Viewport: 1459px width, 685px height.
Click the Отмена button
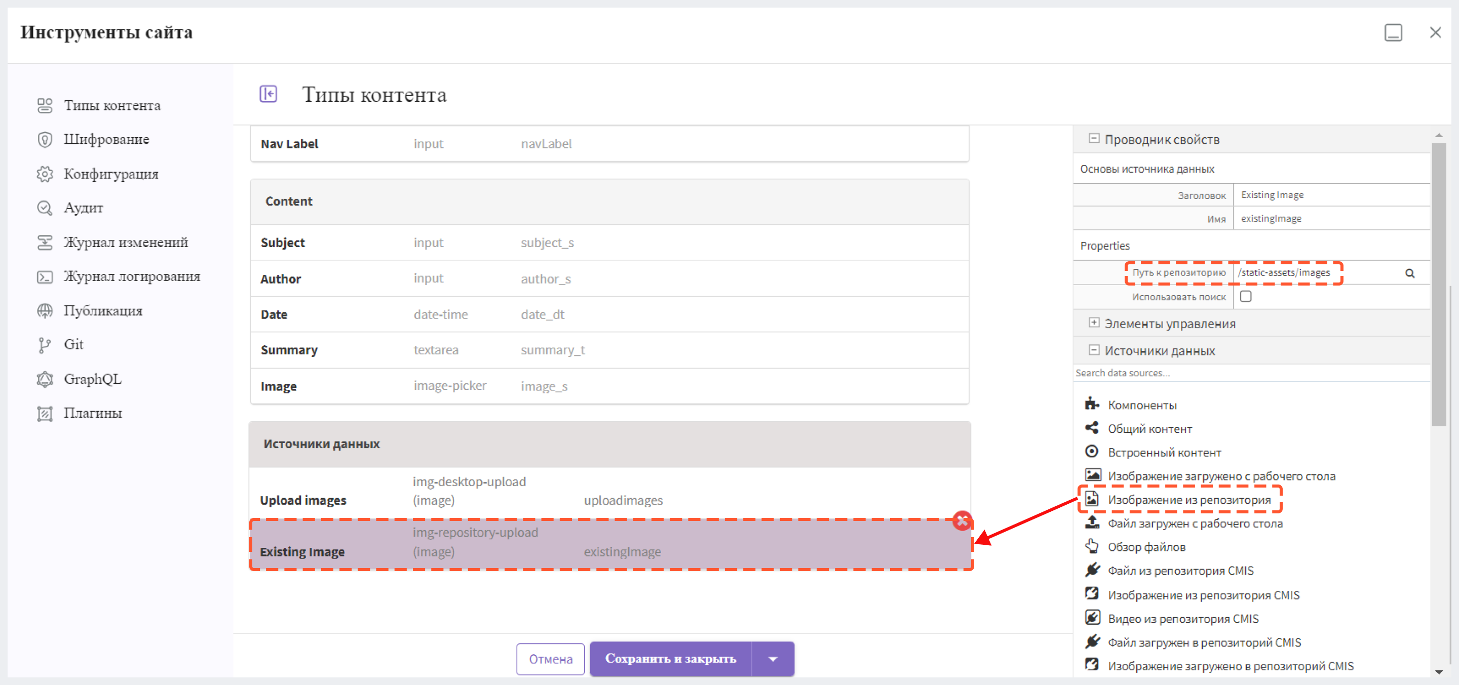551,659
